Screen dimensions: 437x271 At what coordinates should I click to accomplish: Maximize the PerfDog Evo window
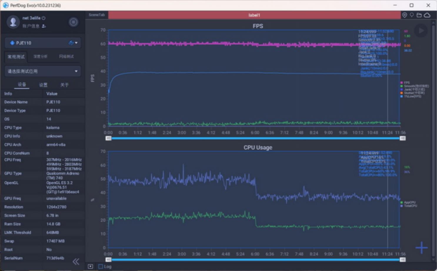point(412,5)
